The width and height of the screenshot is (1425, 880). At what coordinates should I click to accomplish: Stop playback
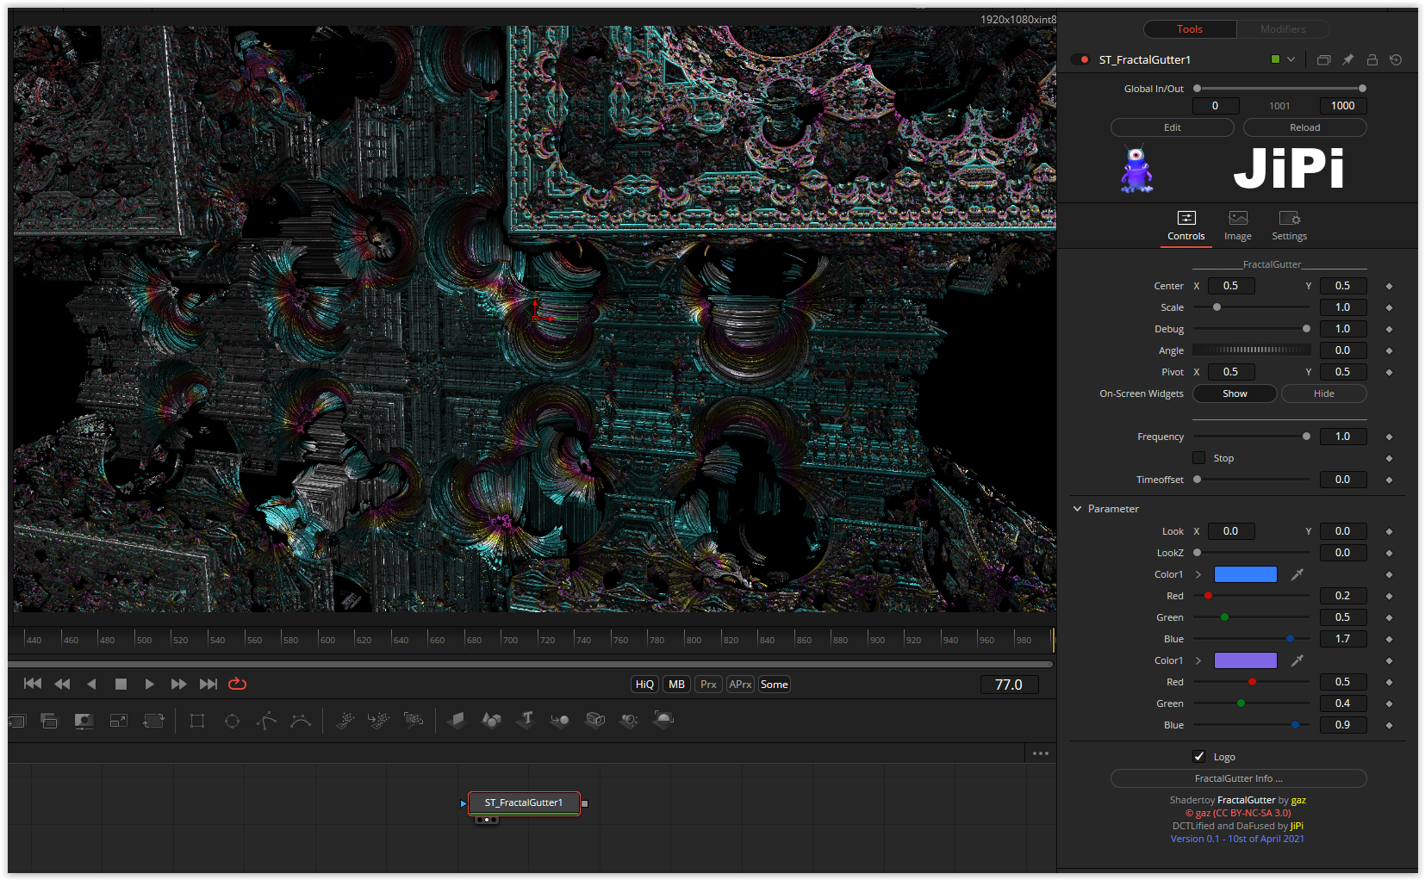pyautogui.click(x=121, y=684)
